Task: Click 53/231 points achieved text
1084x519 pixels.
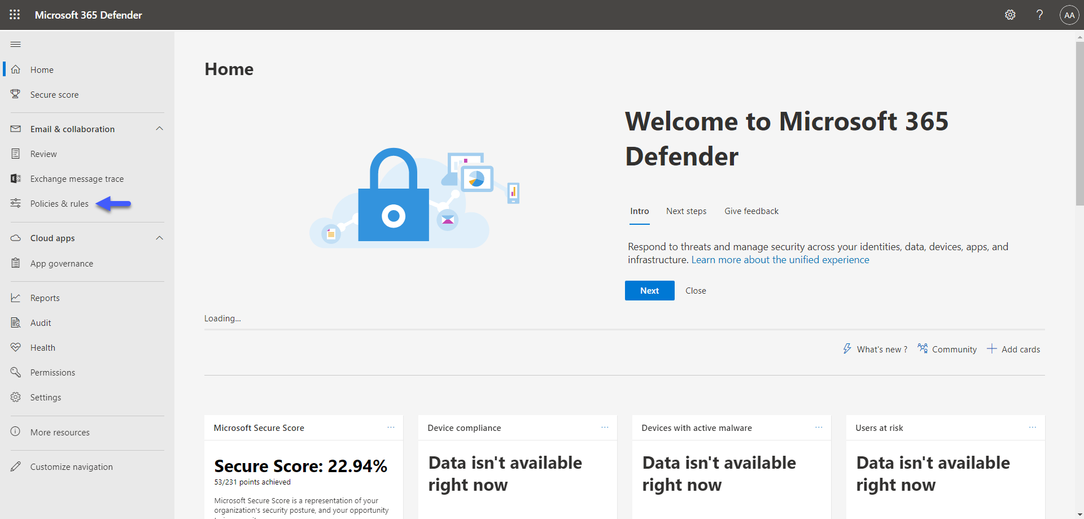Action: tap(252, 482)
